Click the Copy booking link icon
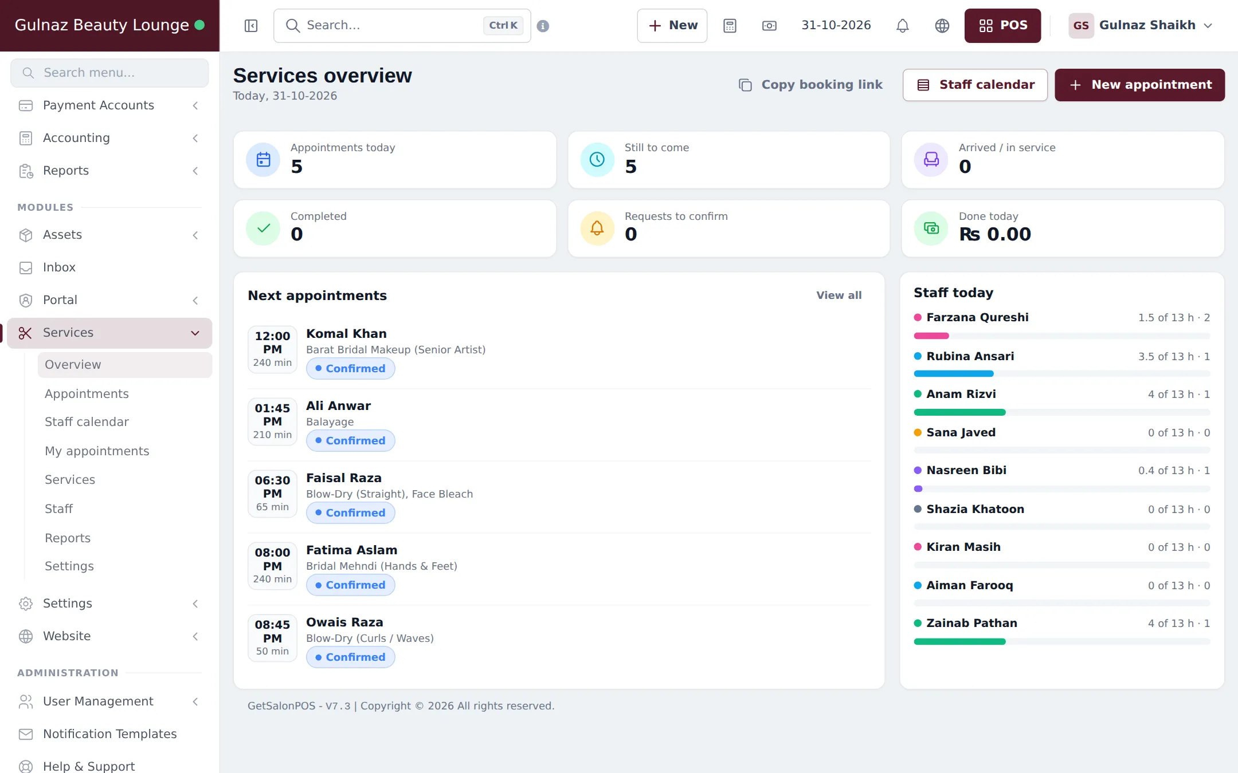Viewport: 1238px width, 773px height. pyautogui.click(x=745, y=85)
